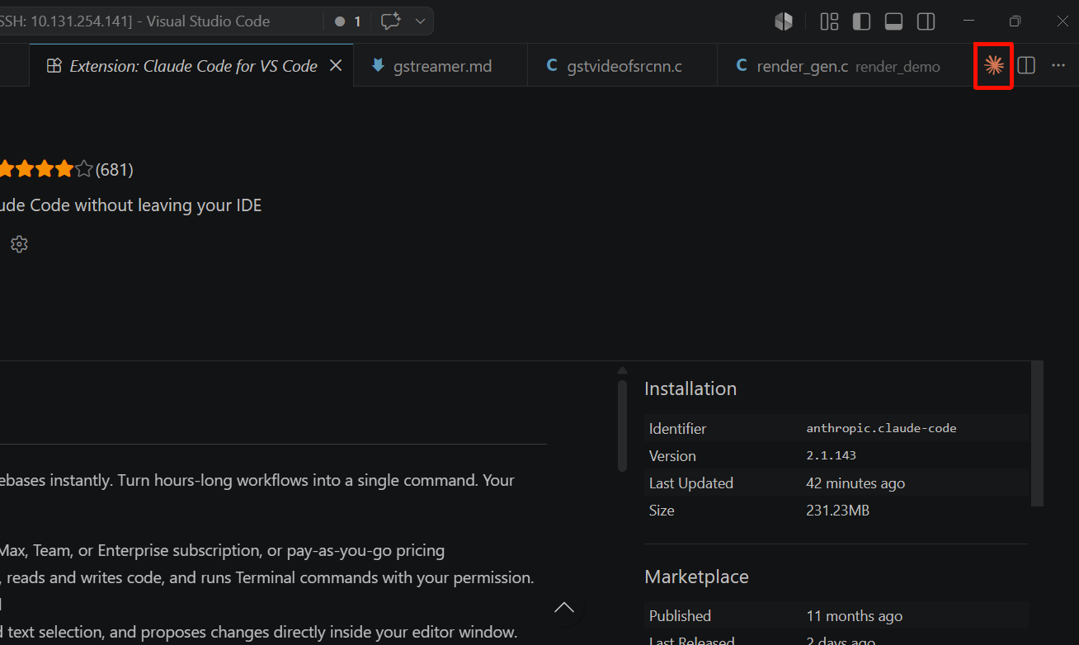Open Claude Code via the orange spark icon
The width and height of the screenshot is (1079, 645).
coord(994,66)
